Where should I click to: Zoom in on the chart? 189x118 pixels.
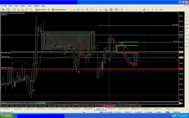pyautogui.click(x=87, y=10)
